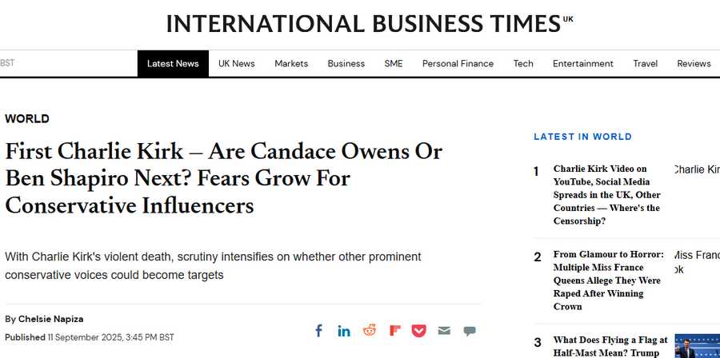Share article via email icon
This screenshot has height=358, width=720.
pyautogui.click(x=444, y=331)
